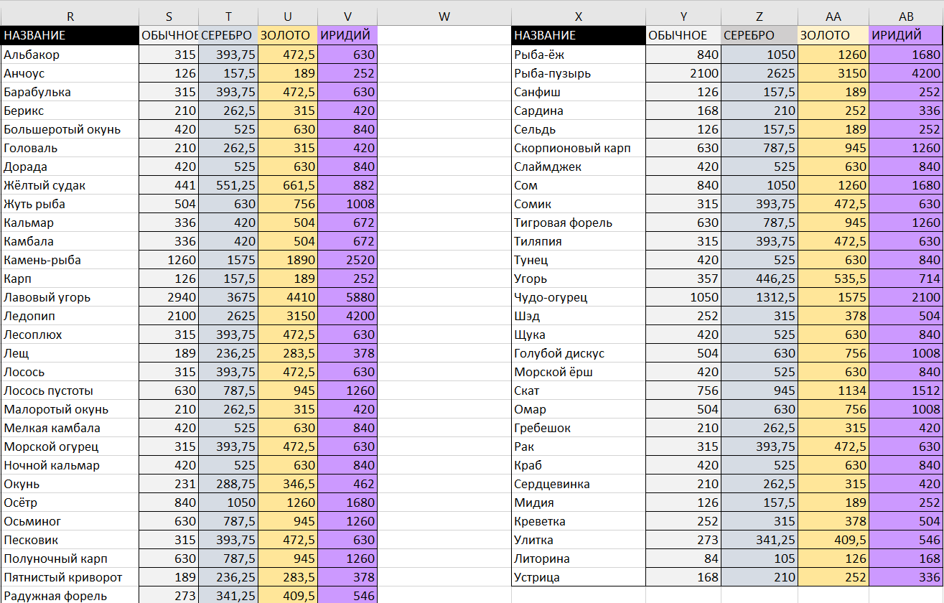The height and width of the screenshot is (603, 944).
Task: Select the "Радужная форель" name cell
Action: (70, 595)
